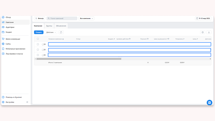Click the scrollbar right arrow under the table

[210, 59]
